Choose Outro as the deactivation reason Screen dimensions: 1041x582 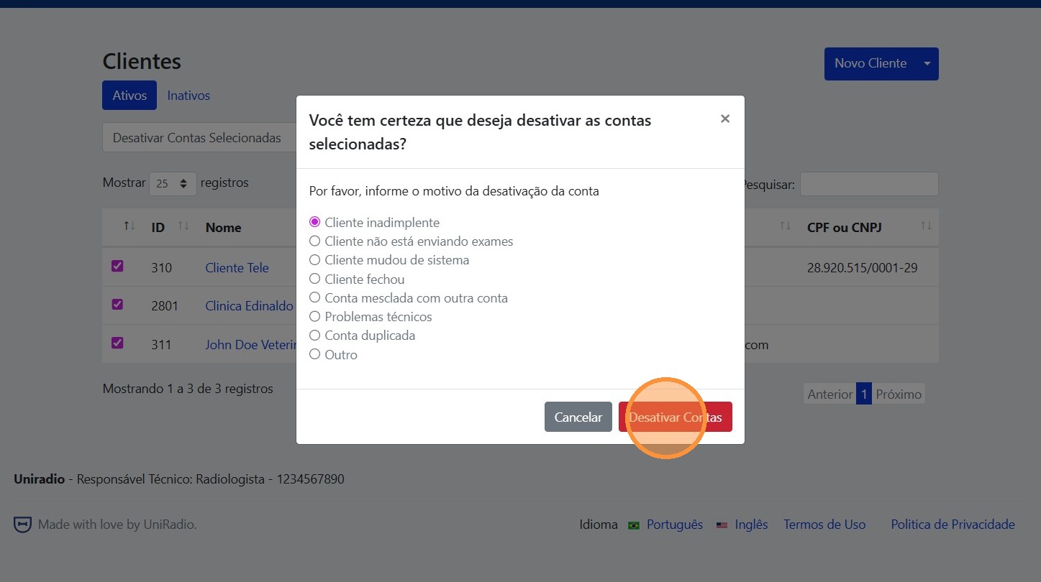click(x=314, y=354)
